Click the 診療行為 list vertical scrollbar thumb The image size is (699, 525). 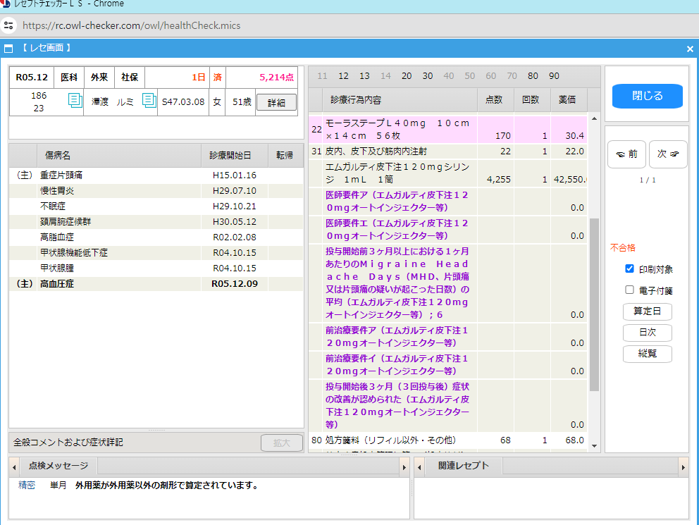point(594,304)
